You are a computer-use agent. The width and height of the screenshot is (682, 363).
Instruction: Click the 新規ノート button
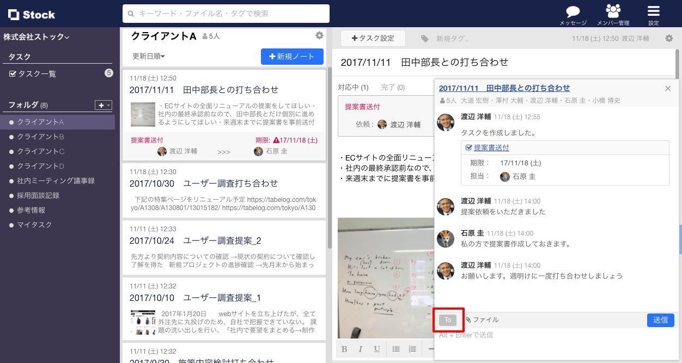click(292, 56)
